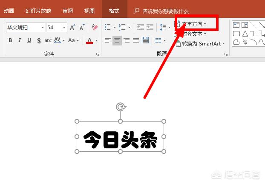Justify the paragraph text
This screenshot has width=265, height=184.
tap(136, 40)
